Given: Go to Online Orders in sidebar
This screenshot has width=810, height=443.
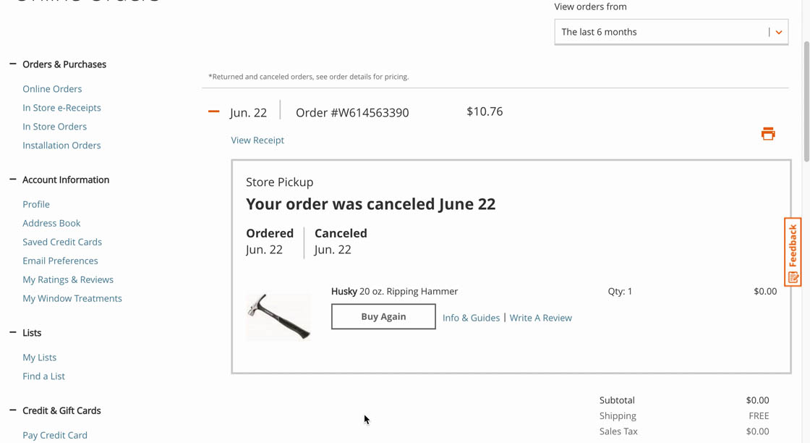Looking at the screenshot, I should point(52,89).
